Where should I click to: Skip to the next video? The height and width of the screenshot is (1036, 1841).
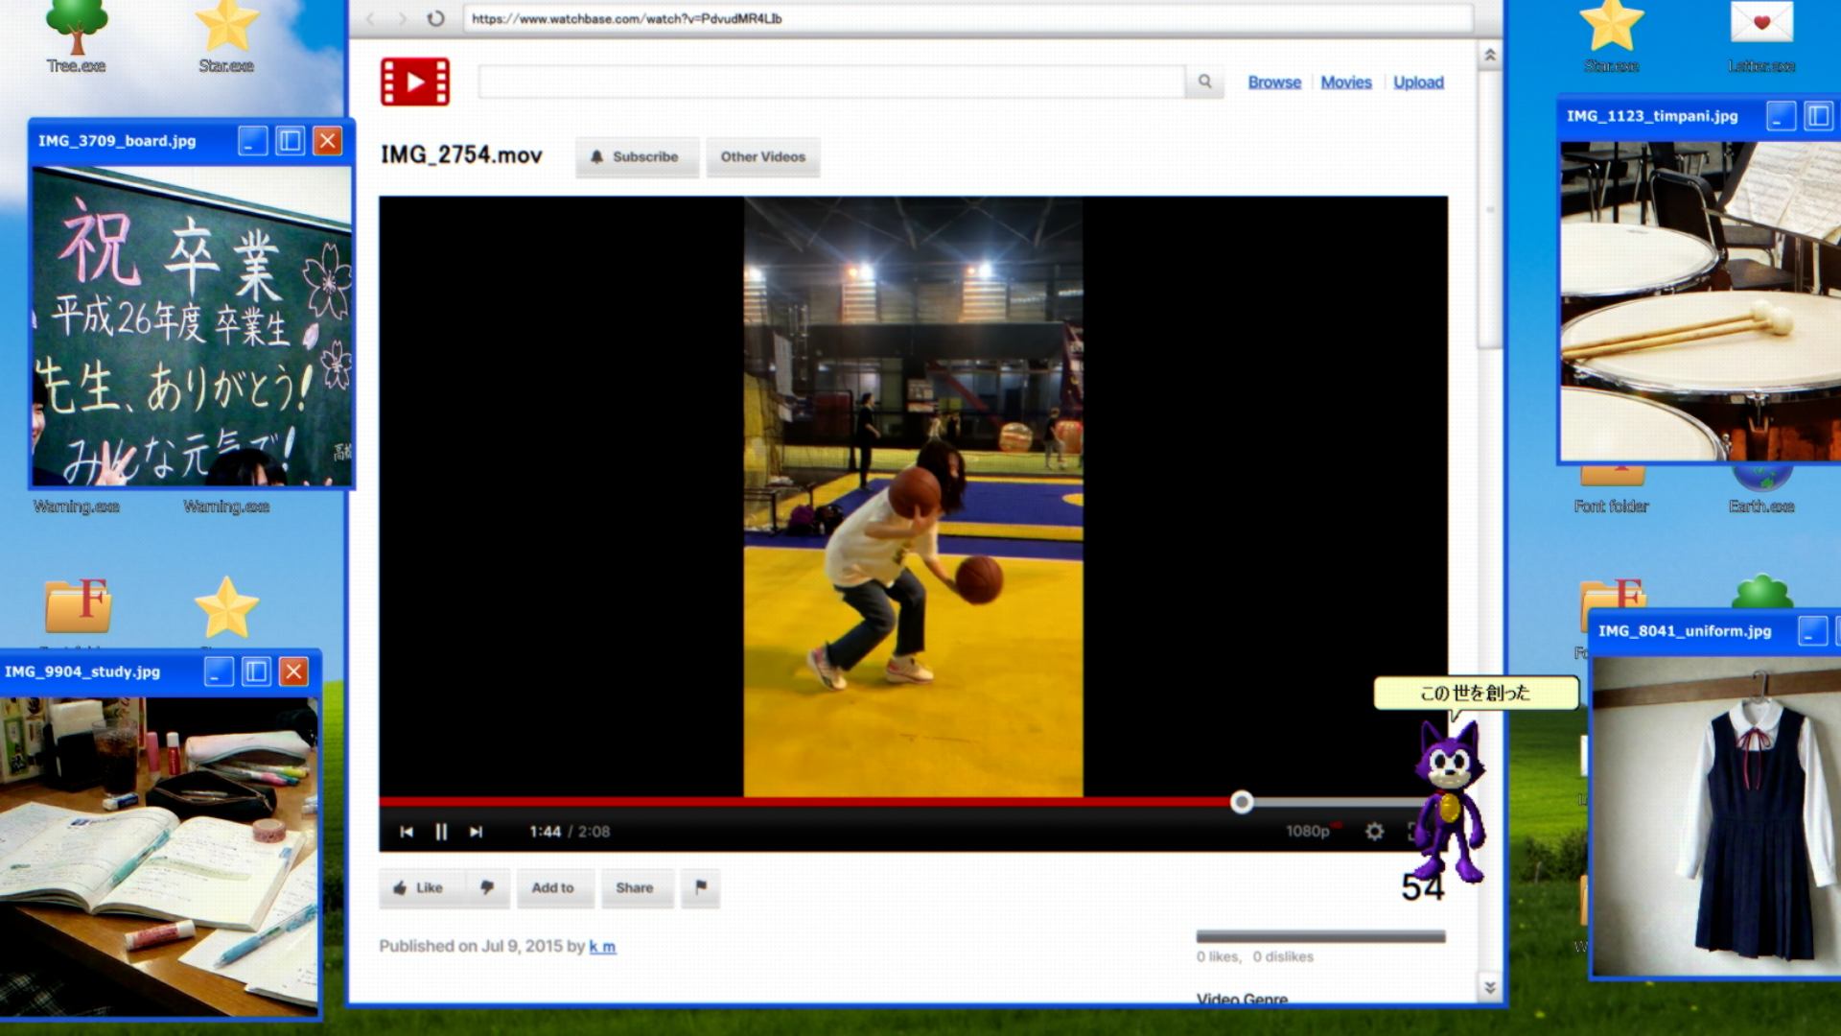coord(476,832)
